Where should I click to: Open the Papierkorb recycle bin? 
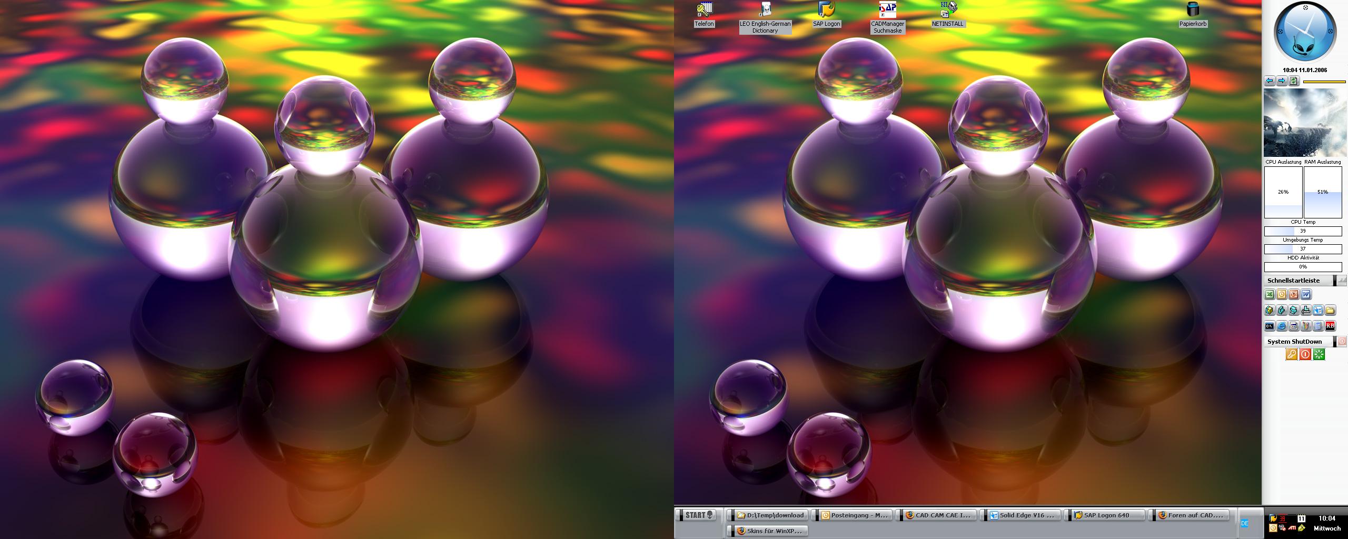tap(1193, 15)
